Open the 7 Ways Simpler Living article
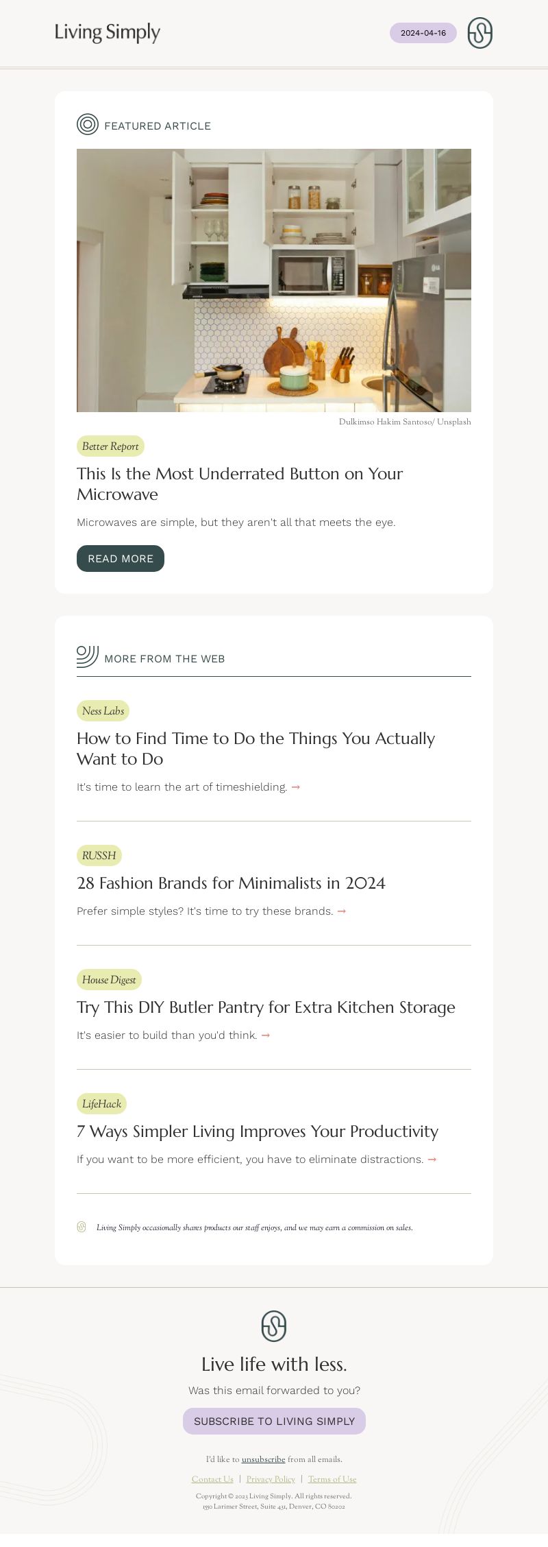The width and height of the screenshot is (548, 1547). tap(258, 1131)
